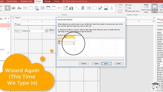Open the Database Tools ribbon tab
This screenshot has width=163, height=92.
point(26,1)
